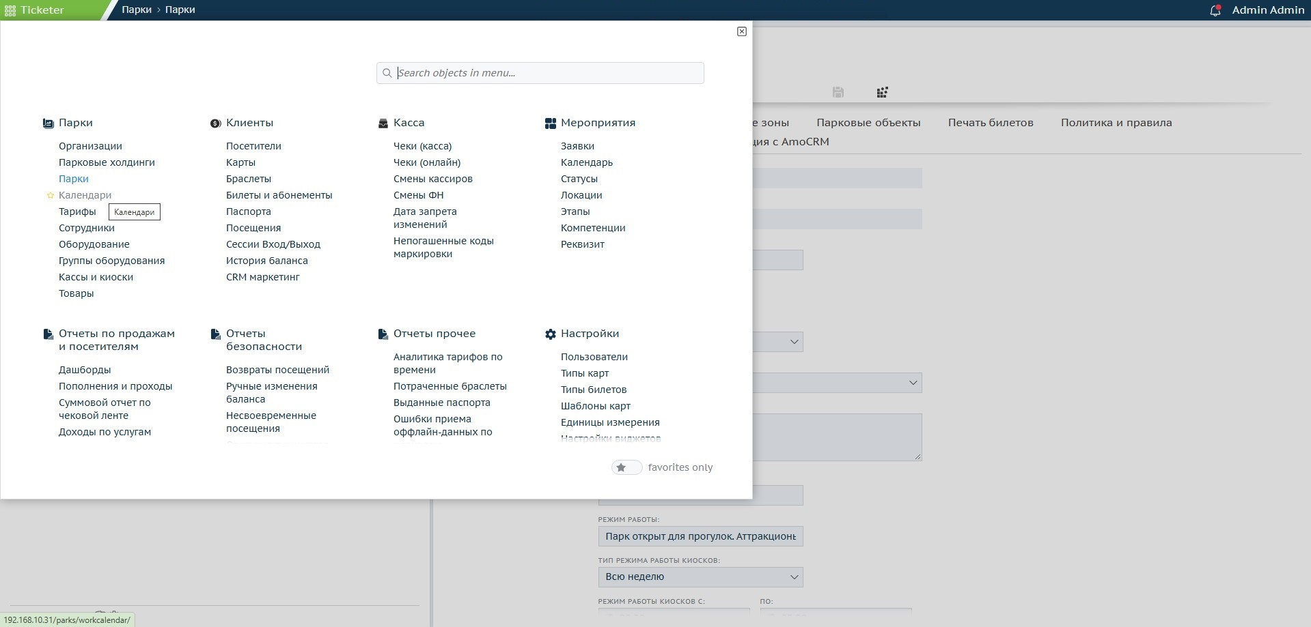Open the Admin Admin user menu

click(1268, 10)
